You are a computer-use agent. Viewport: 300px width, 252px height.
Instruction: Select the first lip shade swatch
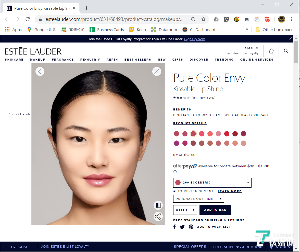click(177, 134)
